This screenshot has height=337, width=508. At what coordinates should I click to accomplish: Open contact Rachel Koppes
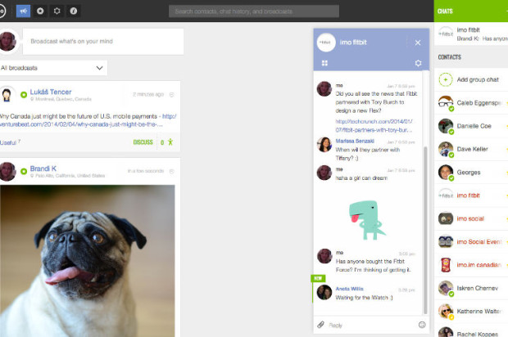pos(471,331)
